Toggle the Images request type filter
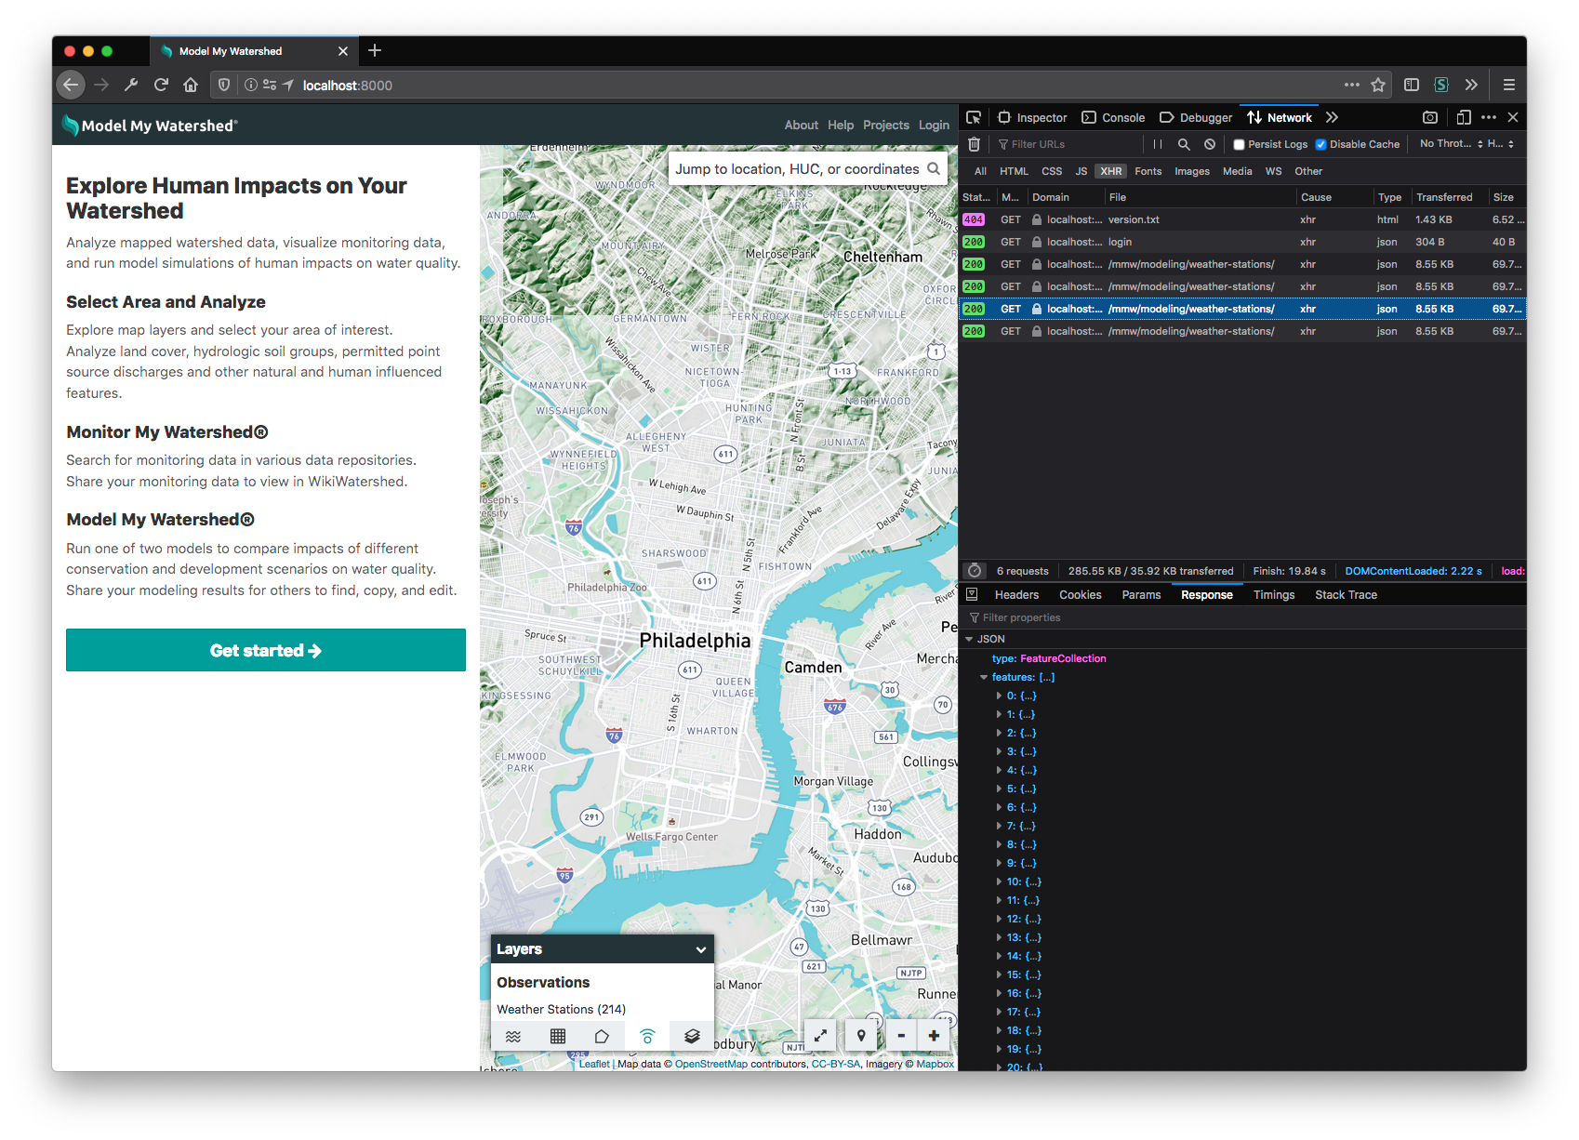This screenshot has height=1140, width=1579. [x=1192, y=171]
